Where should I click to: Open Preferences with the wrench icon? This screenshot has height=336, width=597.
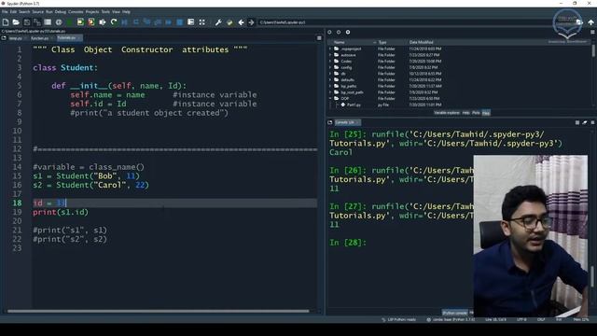pyautogui.click(x=218, y=22)
